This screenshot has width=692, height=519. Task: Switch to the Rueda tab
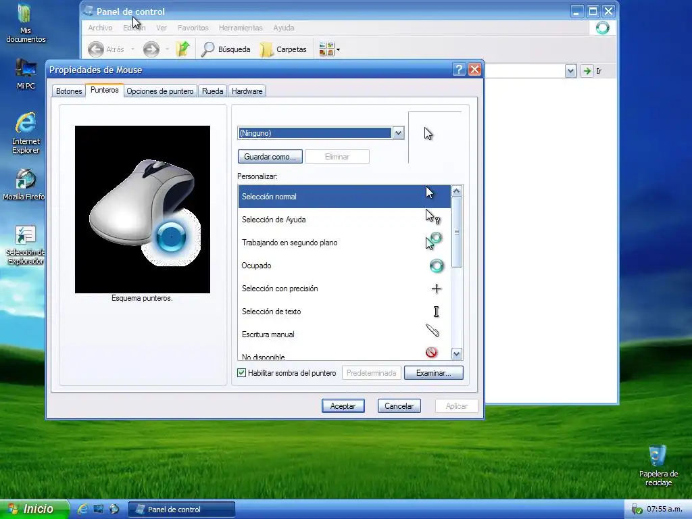[x=212, y=91]
